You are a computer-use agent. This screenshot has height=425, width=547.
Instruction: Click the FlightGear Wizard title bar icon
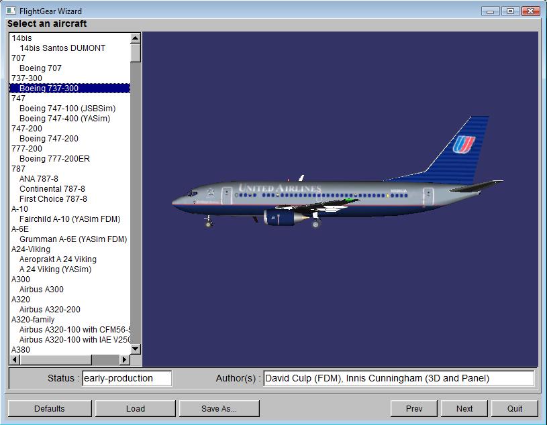(11, 11)
